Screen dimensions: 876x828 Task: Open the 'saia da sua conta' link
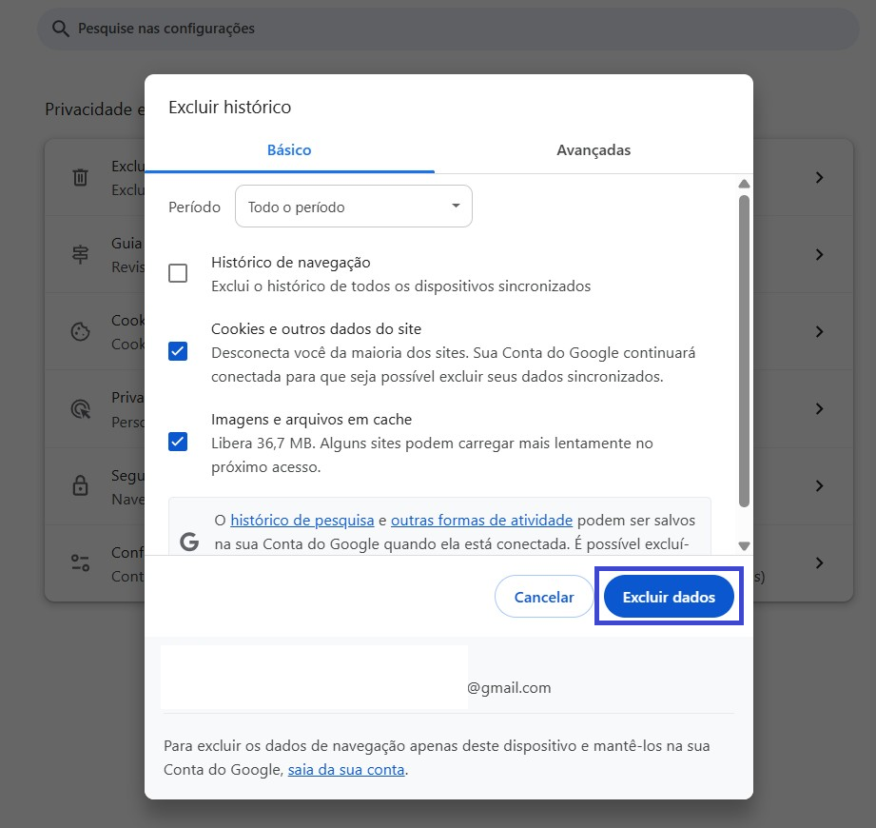click(x=346, y=770)
